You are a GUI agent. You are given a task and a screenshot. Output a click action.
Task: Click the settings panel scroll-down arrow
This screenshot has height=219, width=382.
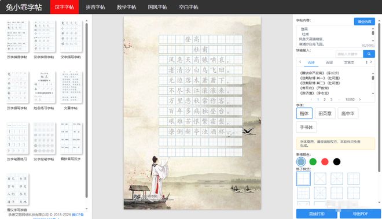(379, 202)
